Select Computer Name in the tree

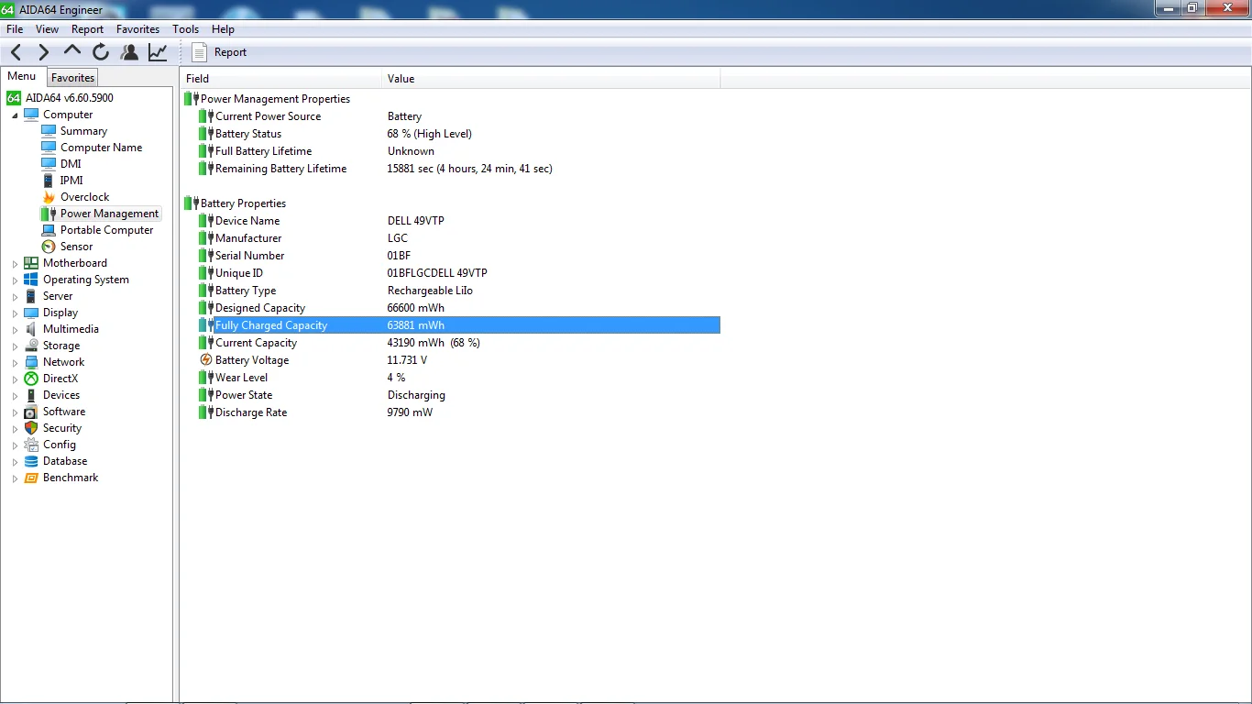point(101,148)
